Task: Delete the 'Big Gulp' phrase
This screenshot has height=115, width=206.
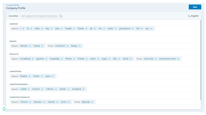Action: [x=92, y=102]
